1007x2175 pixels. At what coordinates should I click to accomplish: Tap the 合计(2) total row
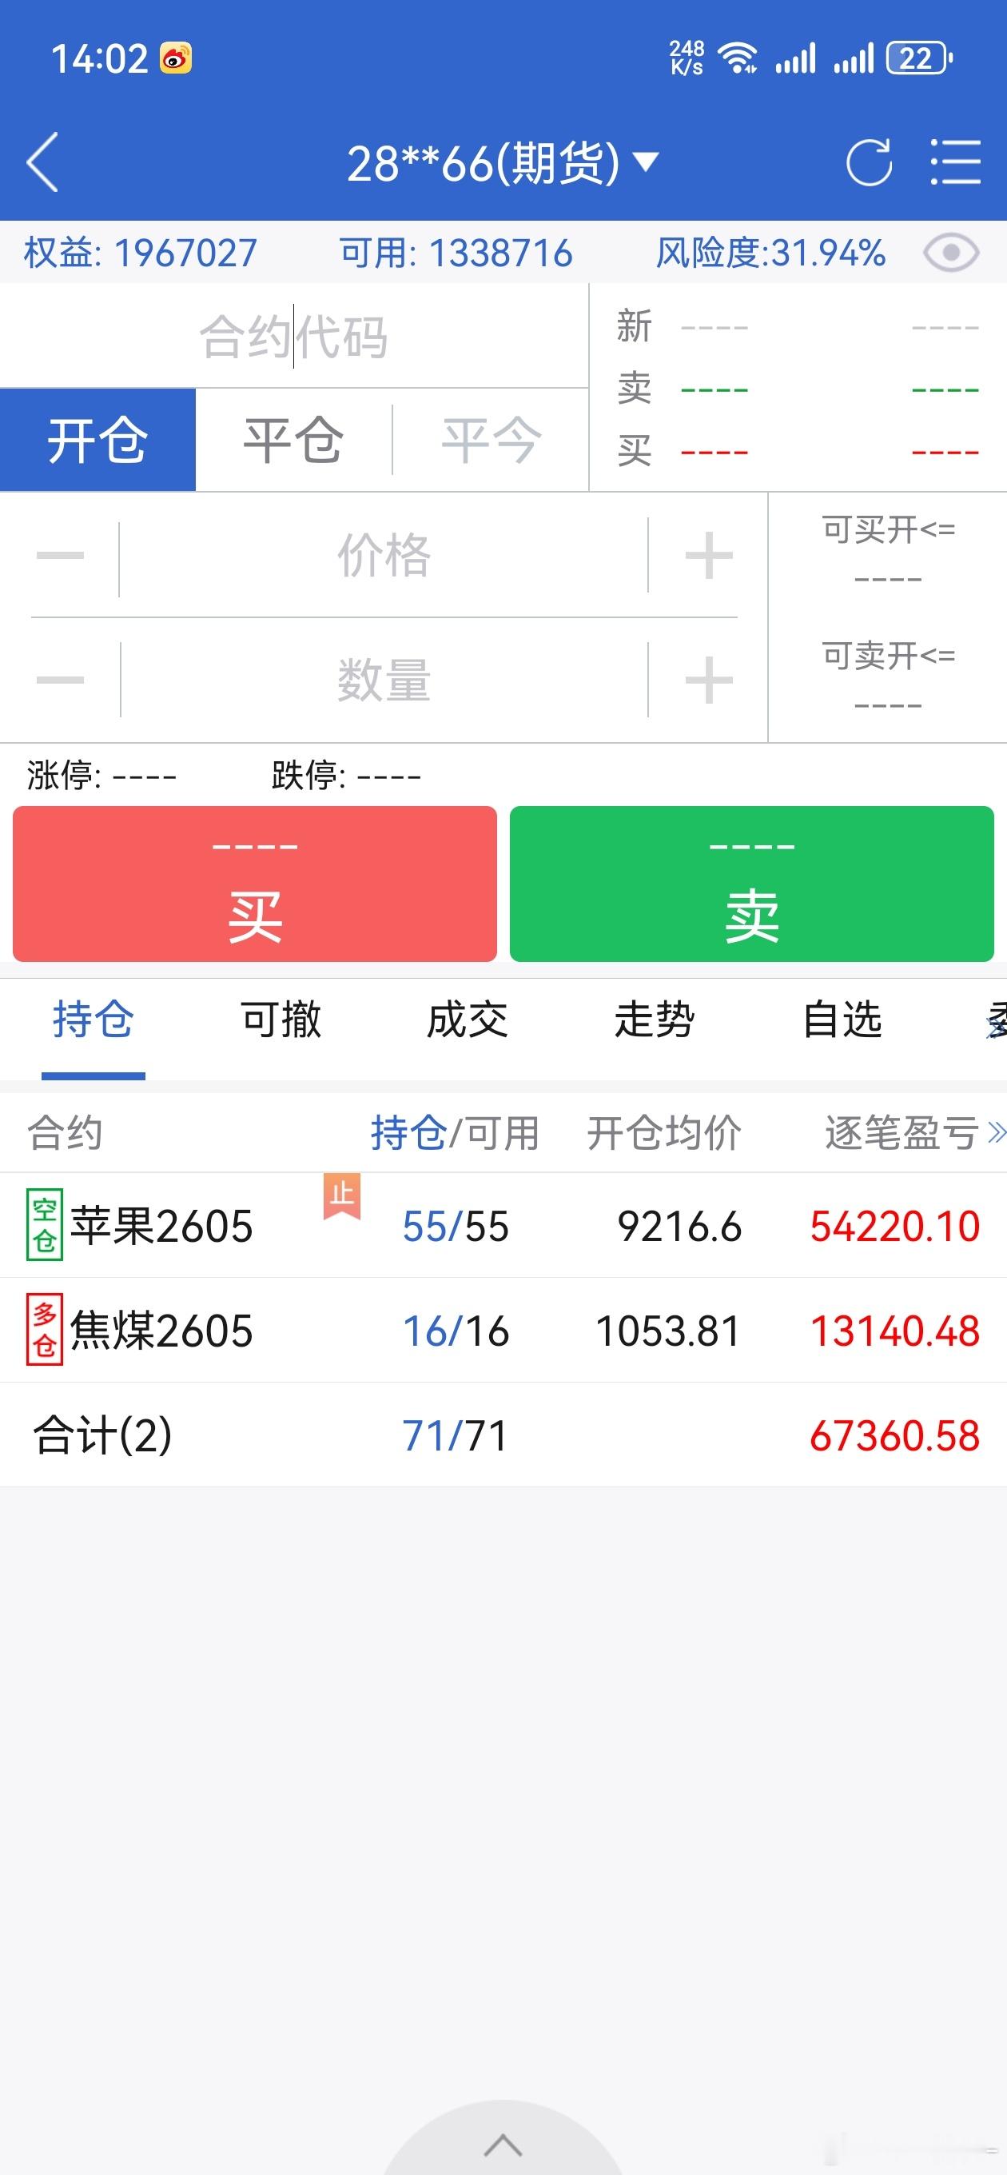tap(503, 1435)
